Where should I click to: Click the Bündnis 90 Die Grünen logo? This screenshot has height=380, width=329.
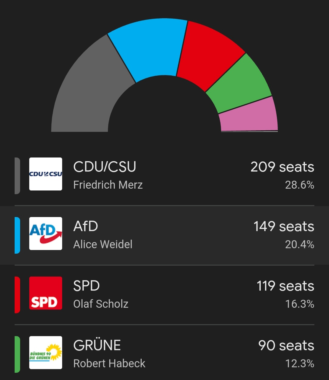(46, 353)
